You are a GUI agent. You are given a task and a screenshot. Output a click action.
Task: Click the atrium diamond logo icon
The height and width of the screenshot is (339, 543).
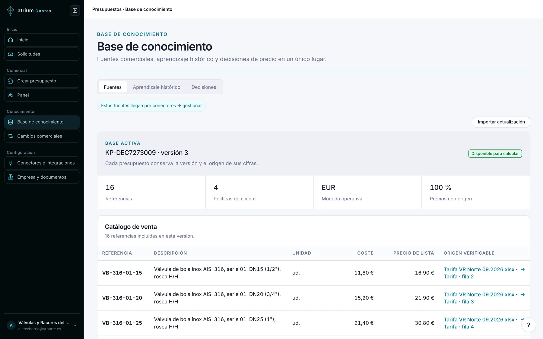11,11
